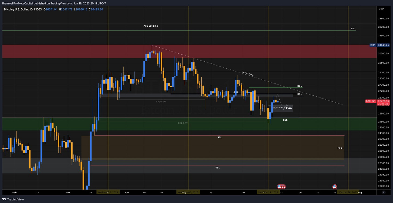Select the 'Wed May 03, 2023' date marker
Screen dimensions: 393x203
coord(188,192)
